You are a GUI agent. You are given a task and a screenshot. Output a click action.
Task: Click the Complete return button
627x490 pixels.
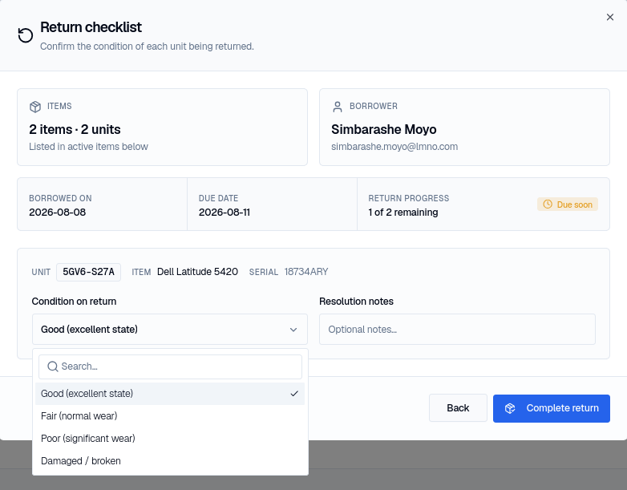click(552, 408)
